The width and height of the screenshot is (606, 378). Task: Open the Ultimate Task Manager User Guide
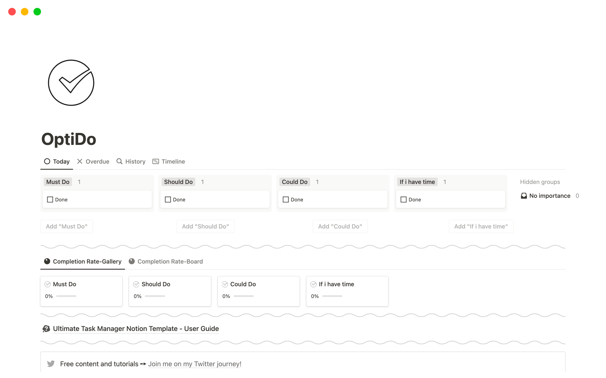tap(136, 328)
